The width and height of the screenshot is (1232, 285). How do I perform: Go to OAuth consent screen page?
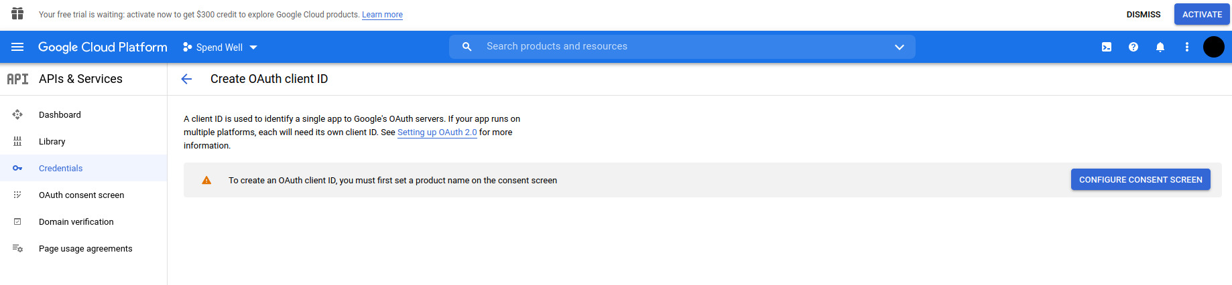pyautogui.click(x=81, y=195)
